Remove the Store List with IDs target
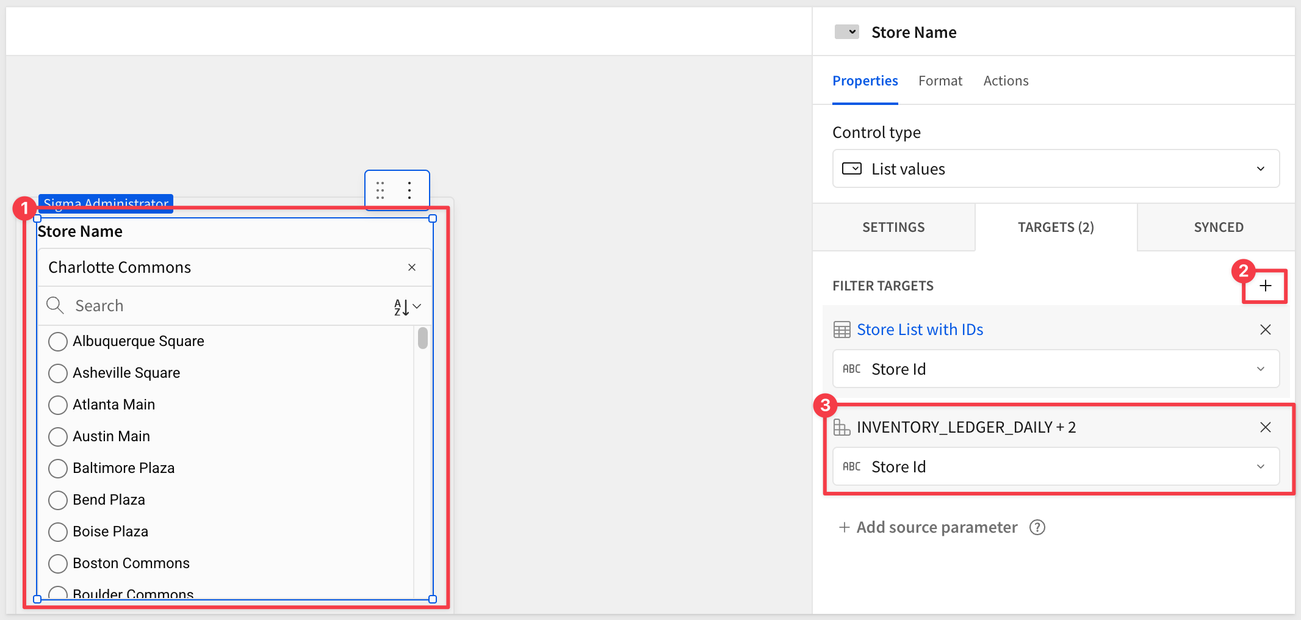1301x620 pixels. (x=1265, y=330)
